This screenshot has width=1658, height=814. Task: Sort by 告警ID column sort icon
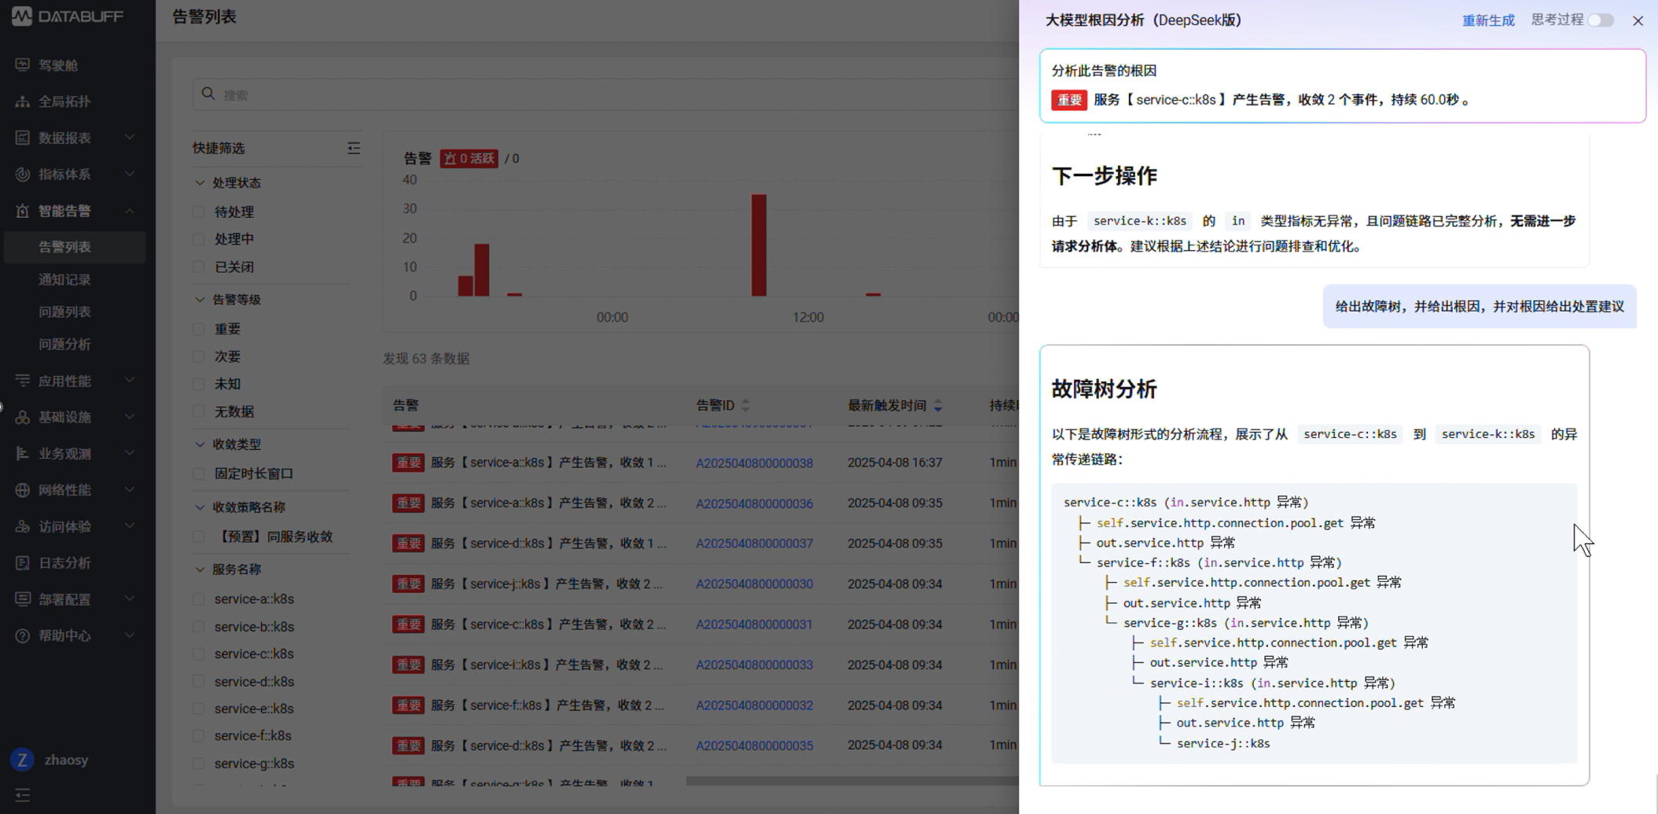(745, 405)
